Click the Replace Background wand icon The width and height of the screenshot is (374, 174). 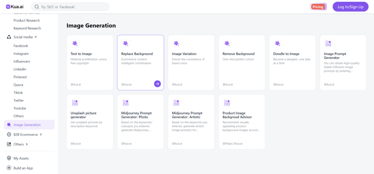(126, 43)
